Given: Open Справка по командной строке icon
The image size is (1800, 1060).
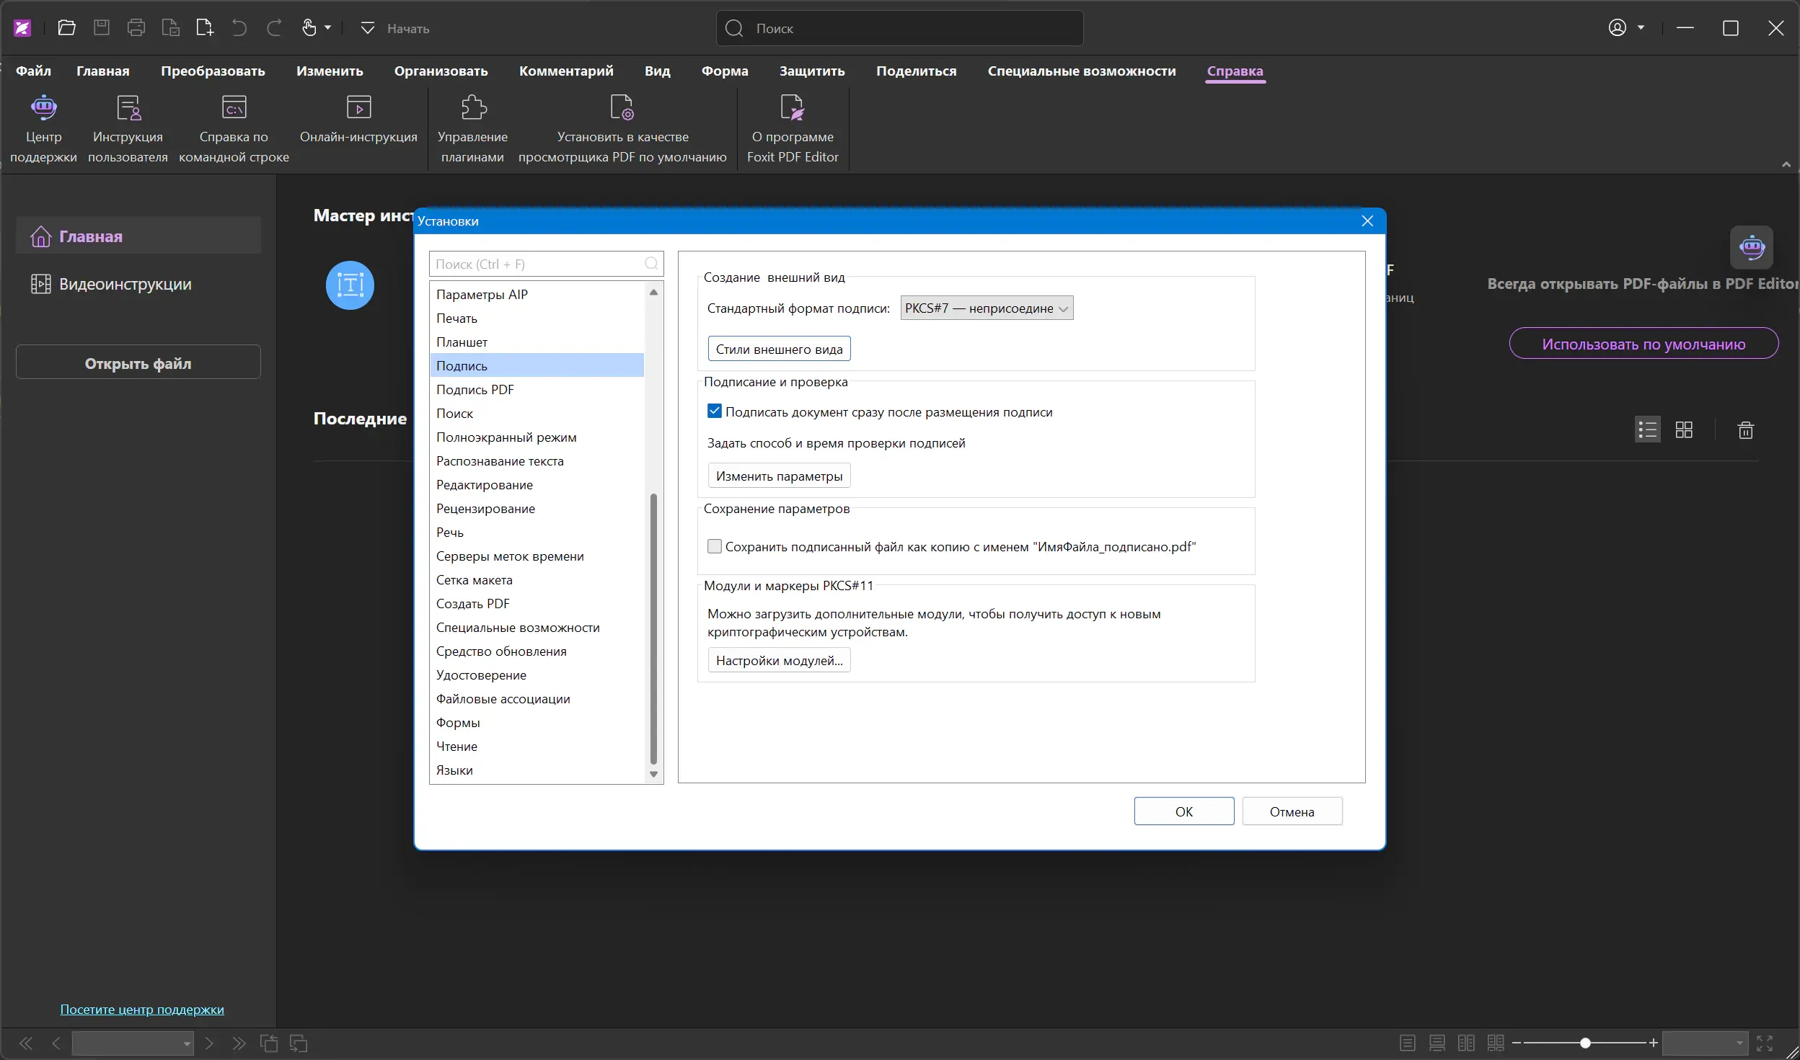Looking at the screenshot, I should (x=234, y=108).
